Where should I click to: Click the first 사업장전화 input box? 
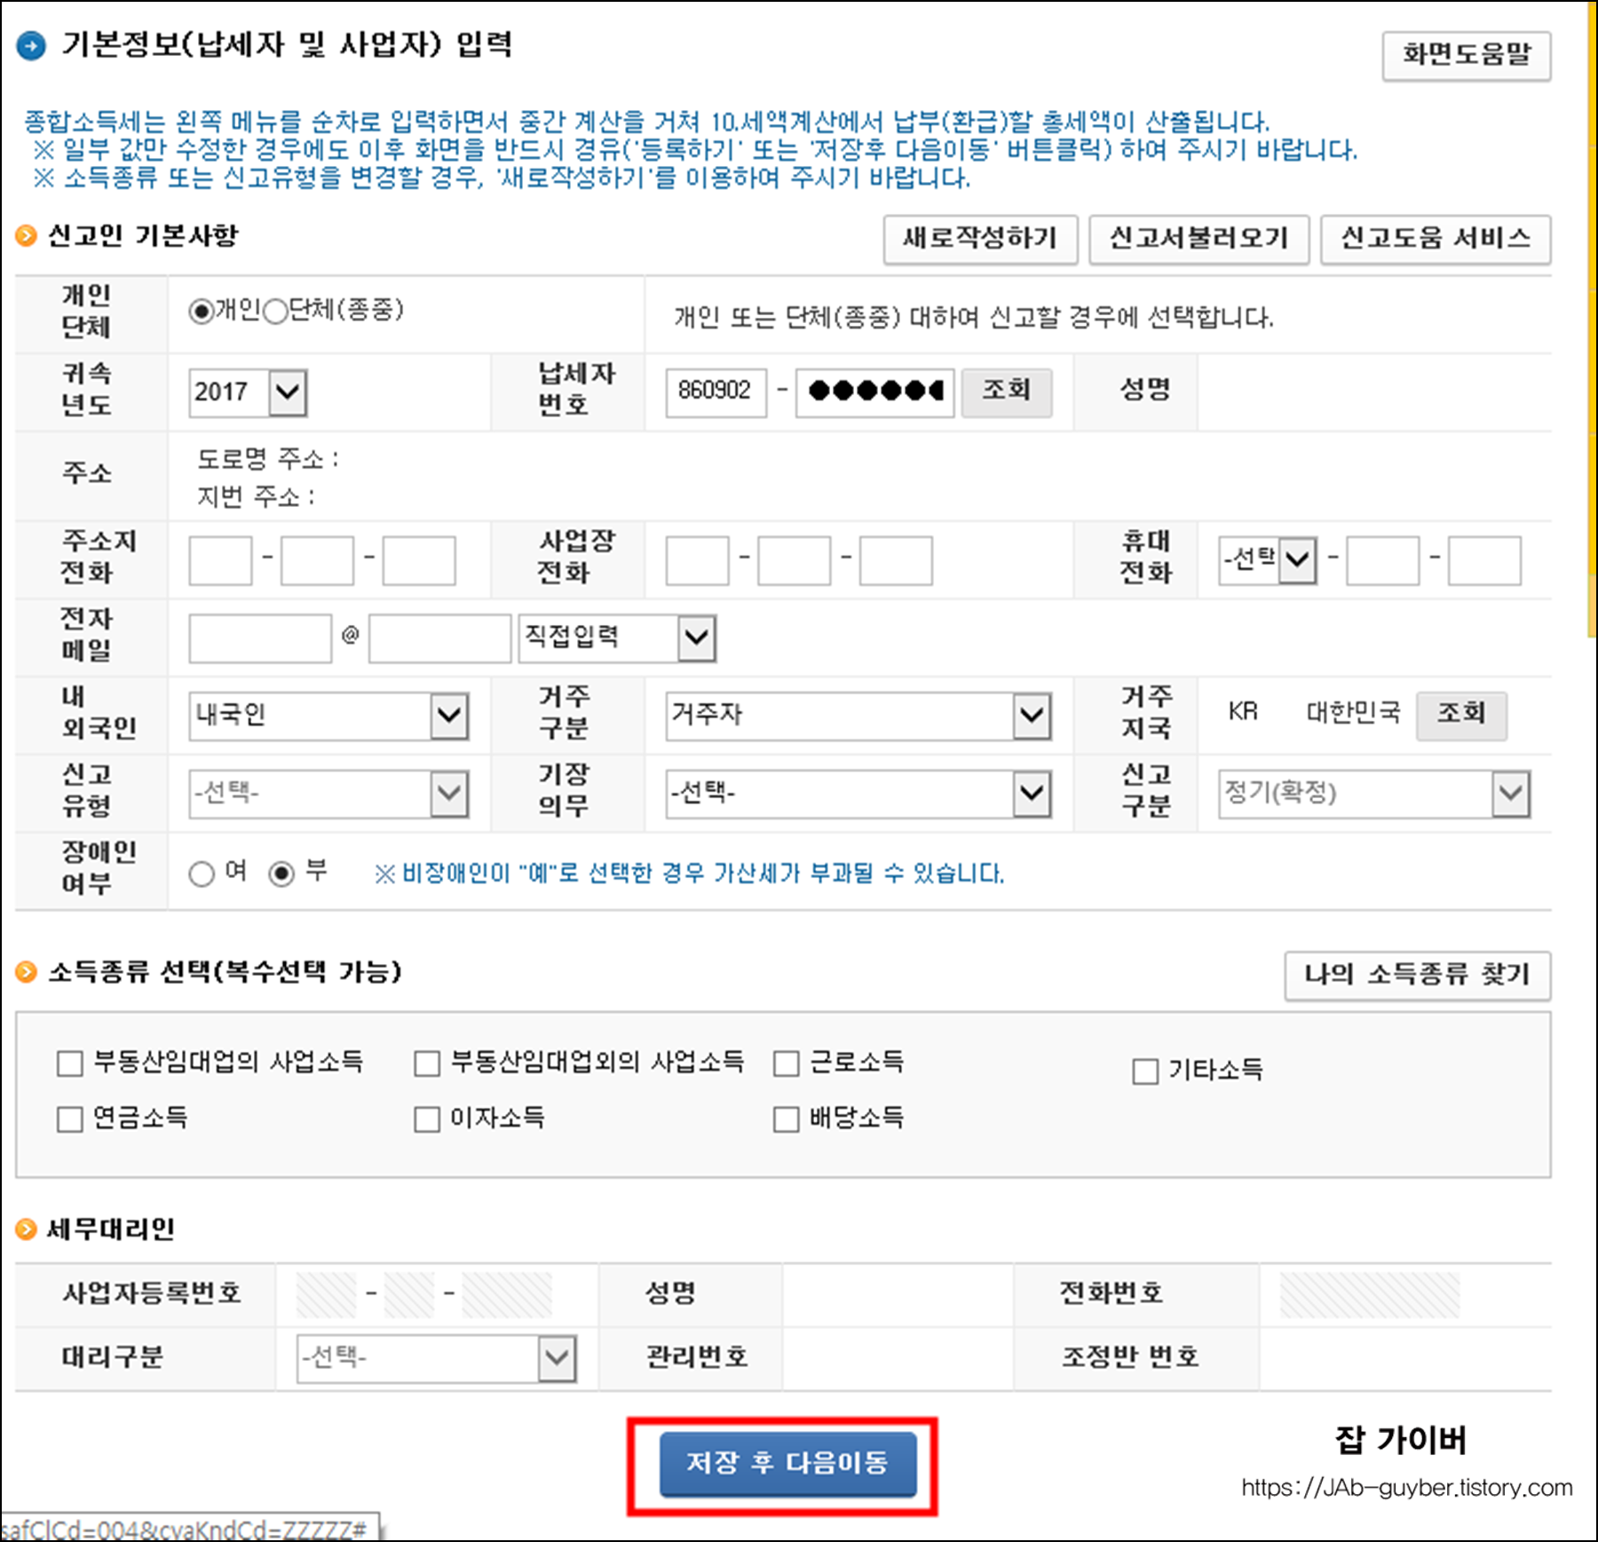click(x=697, y=560)
